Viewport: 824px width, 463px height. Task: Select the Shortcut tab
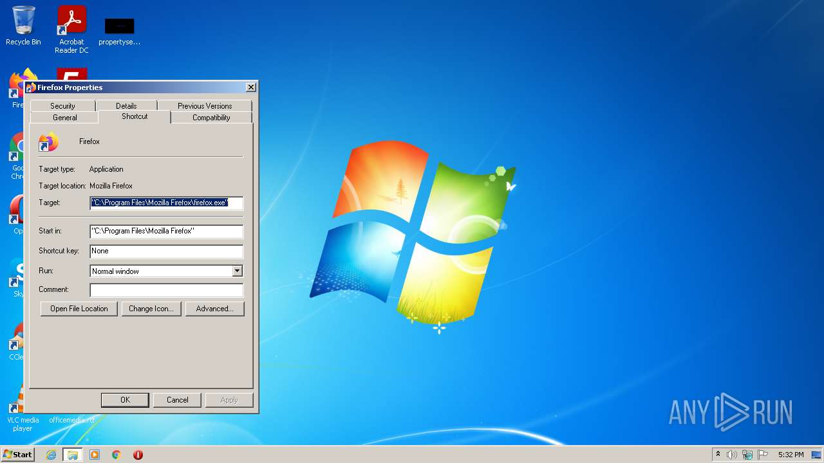pyautogui.click(x=135, y=116)
